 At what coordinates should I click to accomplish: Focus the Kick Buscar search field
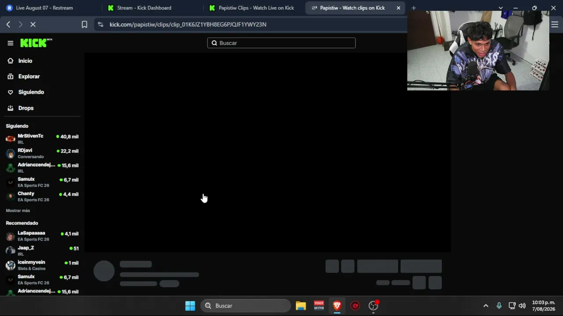[x=281, y=43]
